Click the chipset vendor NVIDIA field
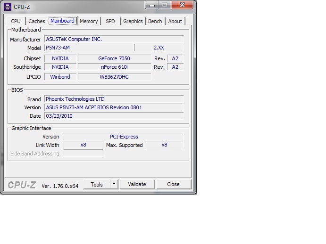Screen dimensions: 326x244 click(60, 58)
